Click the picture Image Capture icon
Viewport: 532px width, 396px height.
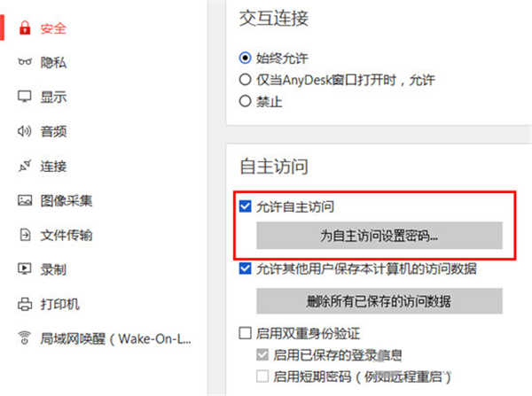click(x=25, y=200)
